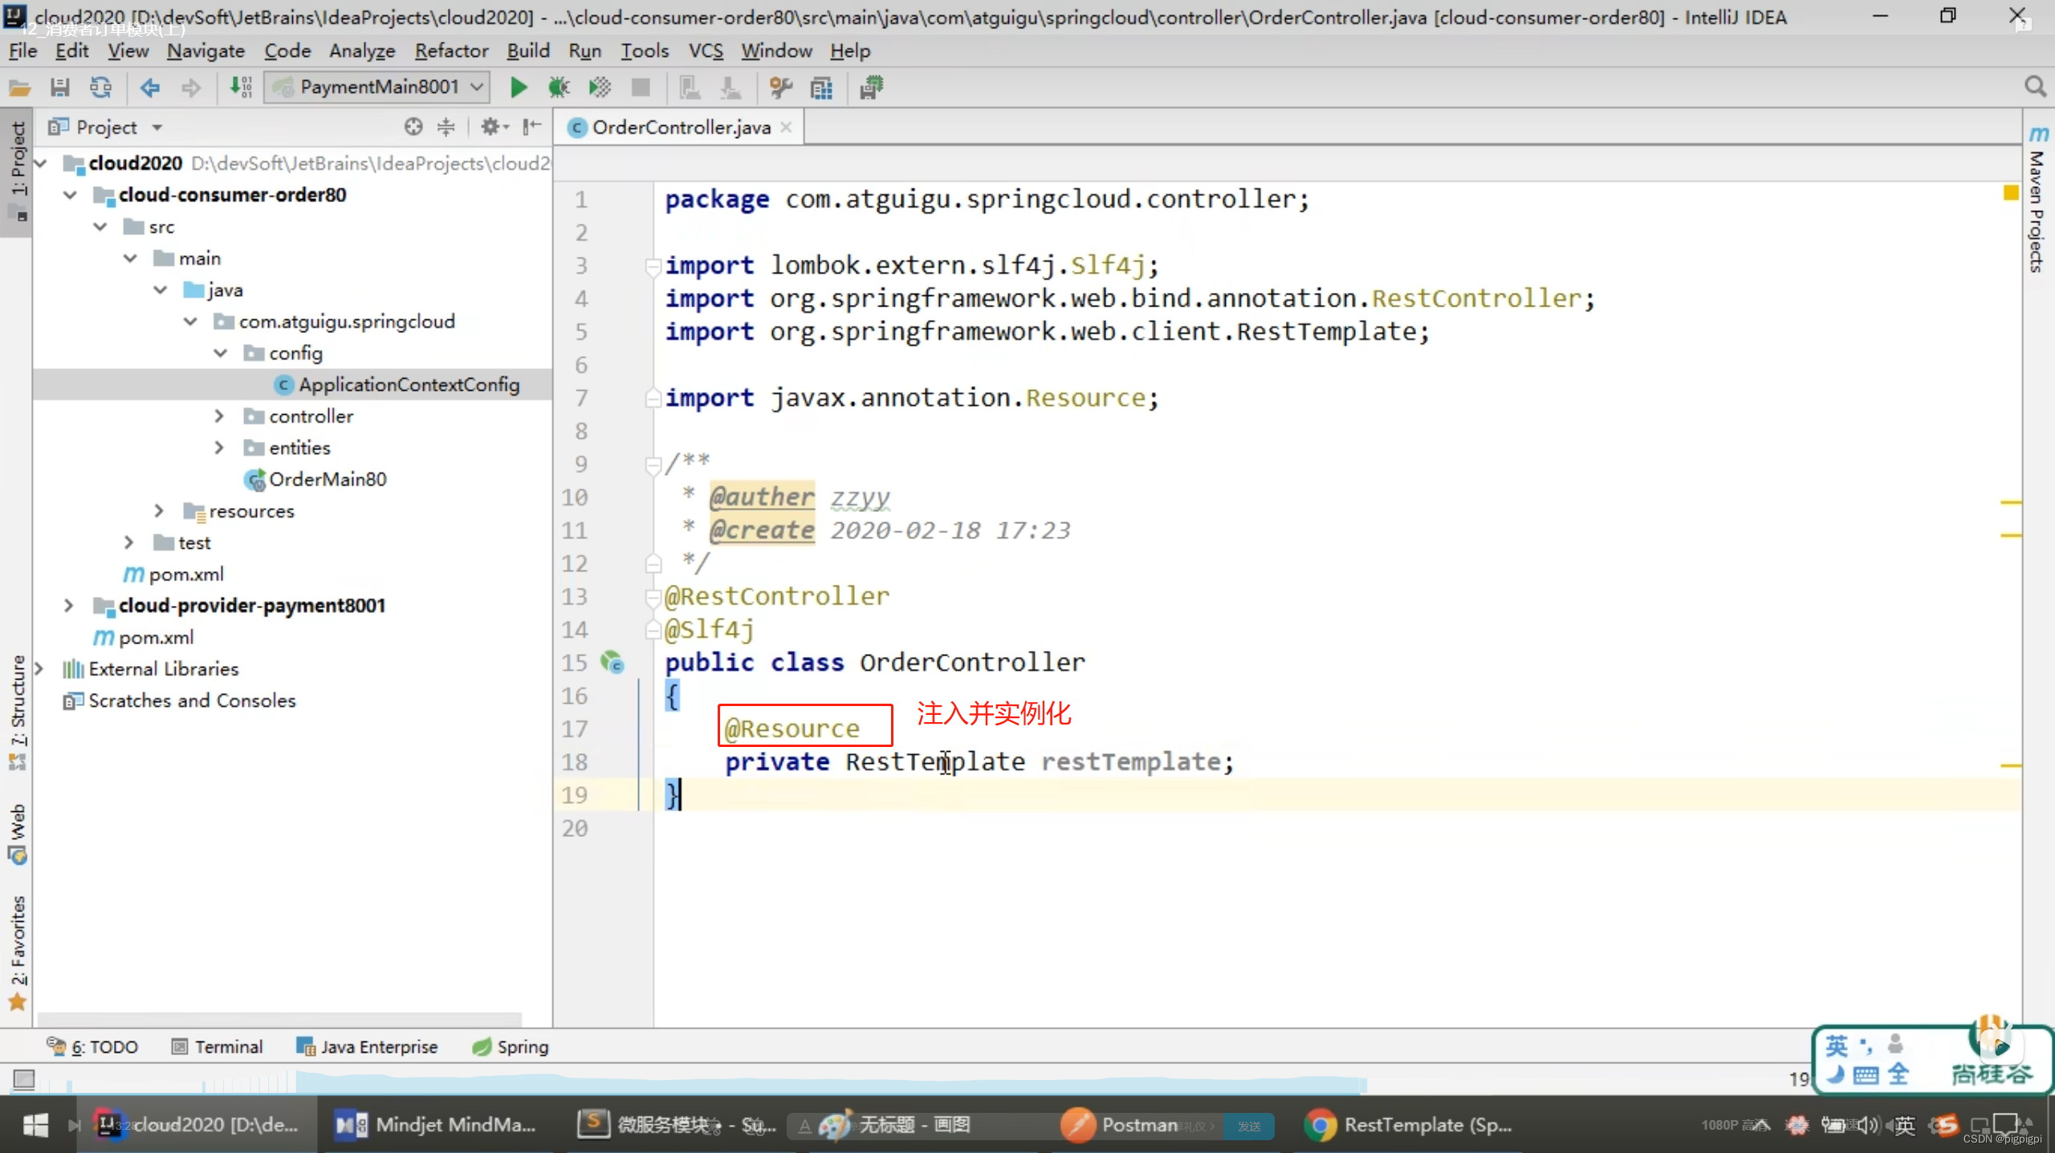The image size is (2055, 1153).
Task: Click the VCS menu in menu bar
Action: (704, 51)
